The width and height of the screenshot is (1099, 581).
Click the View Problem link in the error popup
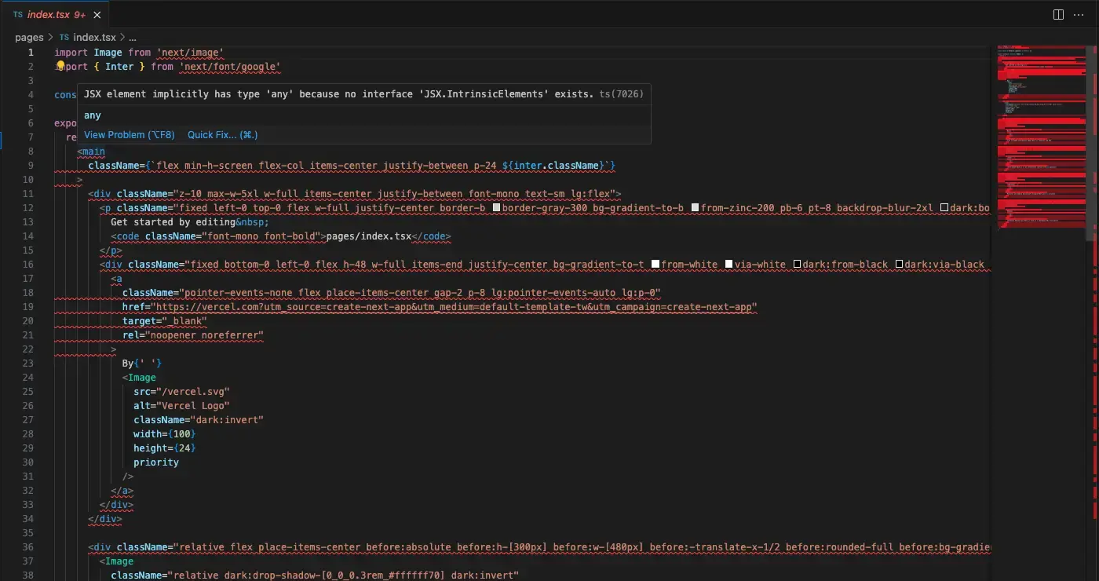tap(128, 134)
